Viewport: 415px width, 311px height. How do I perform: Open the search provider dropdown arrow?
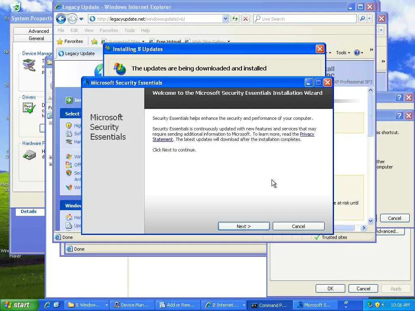(369, 19)
